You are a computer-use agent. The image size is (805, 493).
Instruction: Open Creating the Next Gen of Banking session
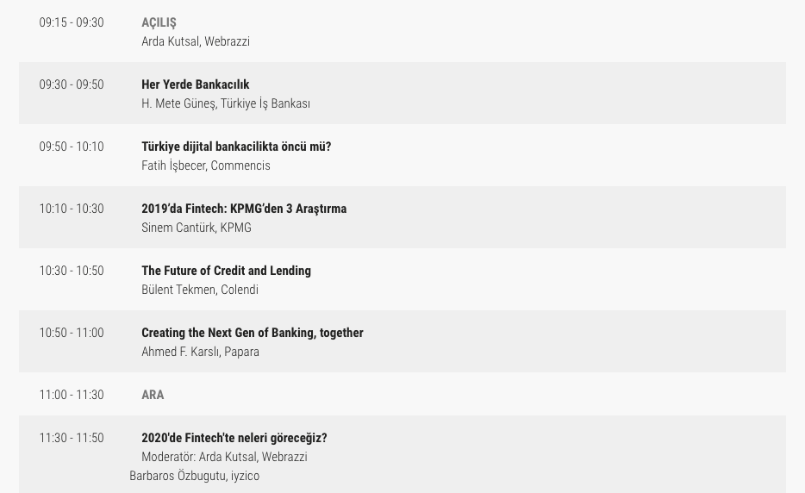(253, 333)
